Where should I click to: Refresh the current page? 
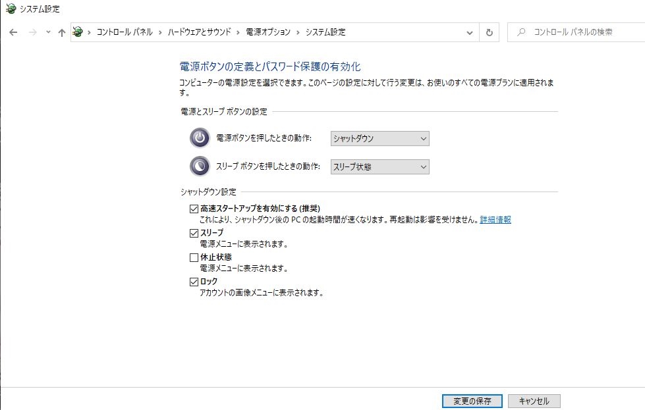(489, 32)
